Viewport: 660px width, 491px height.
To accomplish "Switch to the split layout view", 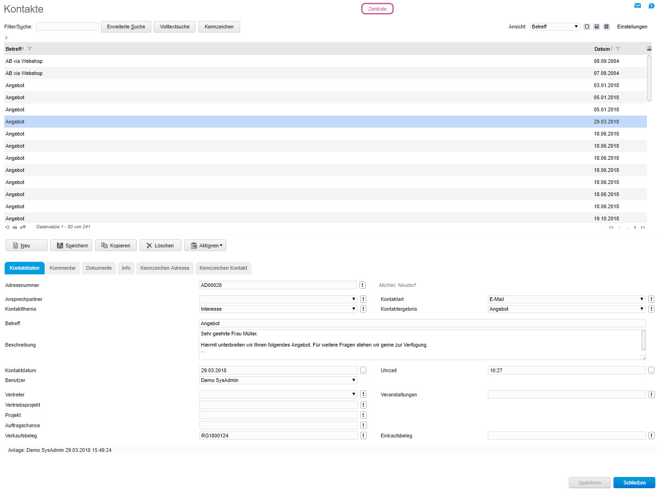I will click(x=597, y=27).
